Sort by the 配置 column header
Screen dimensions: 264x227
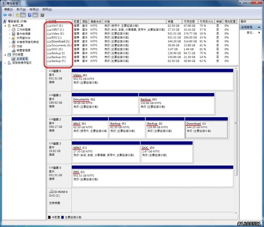click(76, 21)
